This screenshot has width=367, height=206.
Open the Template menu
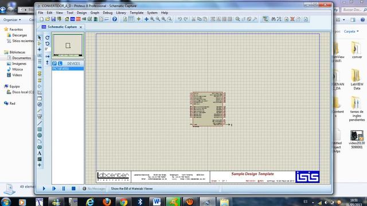click(x=136, y=13)
